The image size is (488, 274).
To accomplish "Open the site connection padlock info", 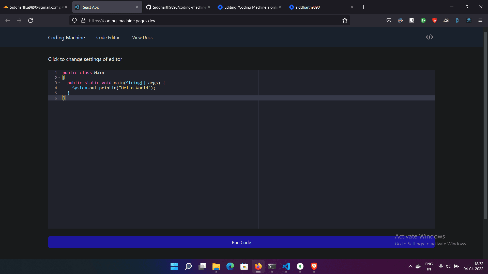I will (x=83, y=21).
